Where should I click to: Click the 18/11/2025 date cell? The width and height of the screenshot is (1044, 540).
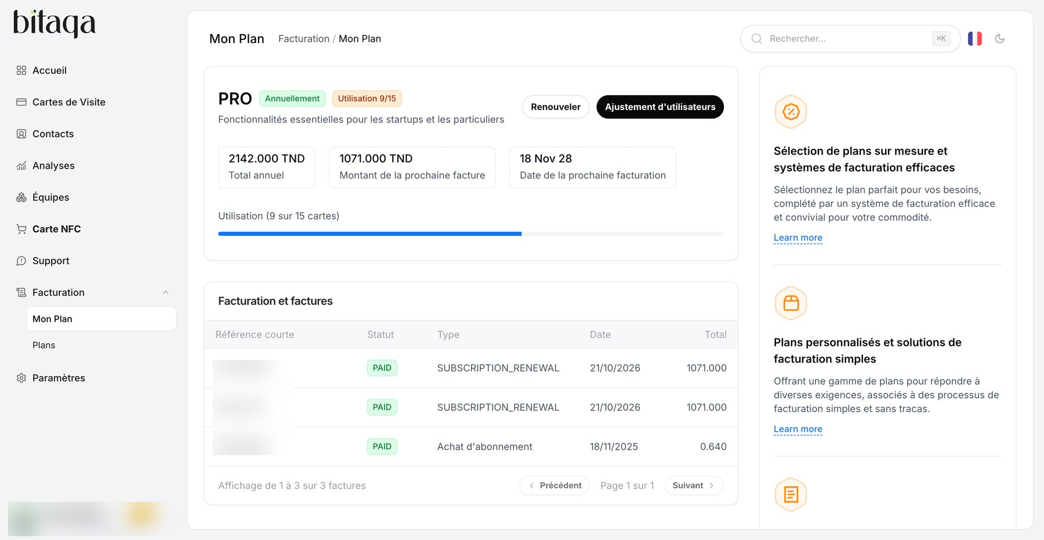(614, 447)
